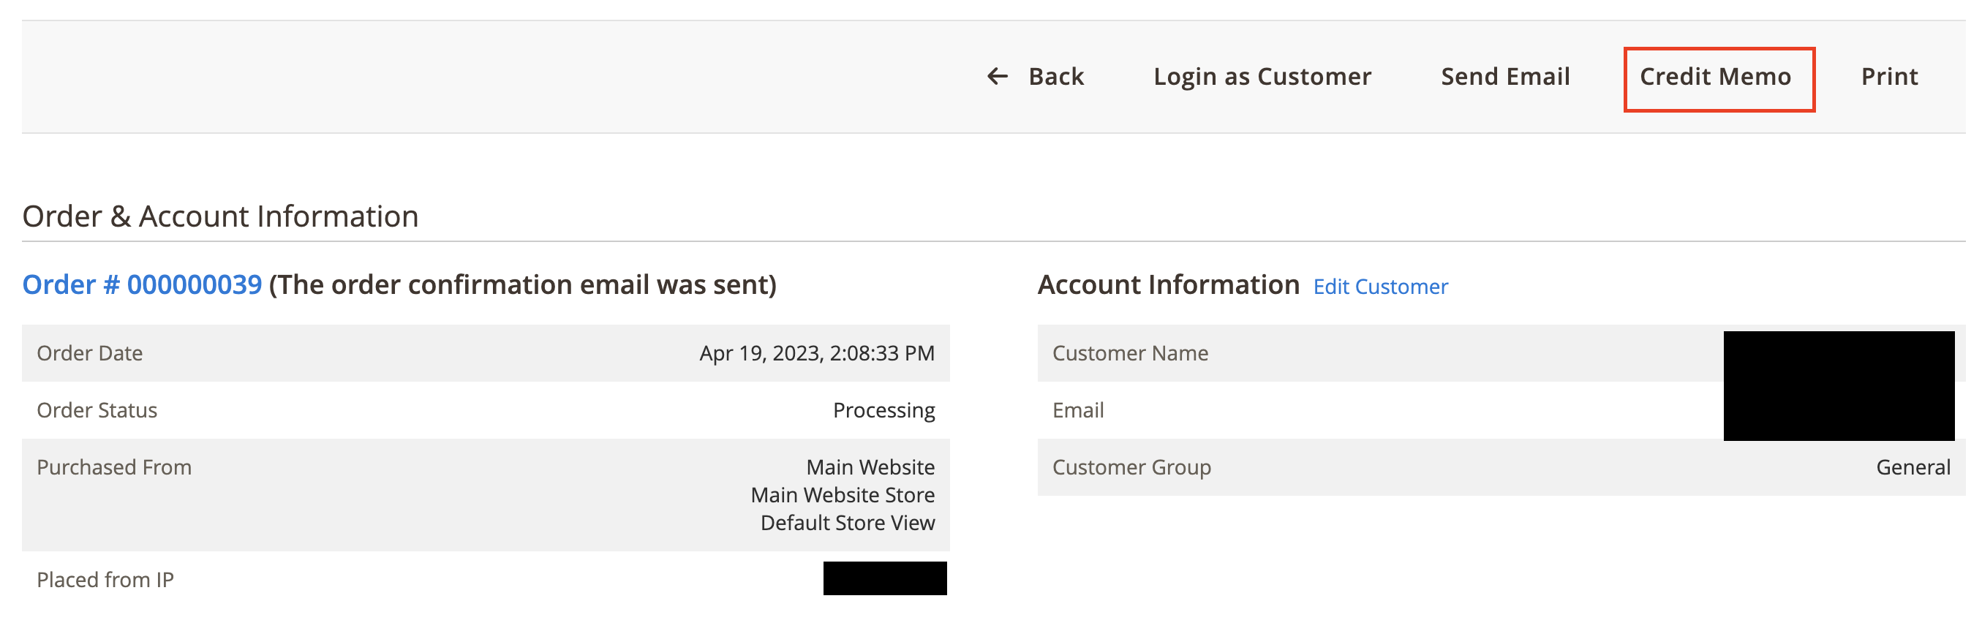Go back using the Back button label
This screenshot has height=642, width=1982.
pyautogui.click(x=1055, y=76)
